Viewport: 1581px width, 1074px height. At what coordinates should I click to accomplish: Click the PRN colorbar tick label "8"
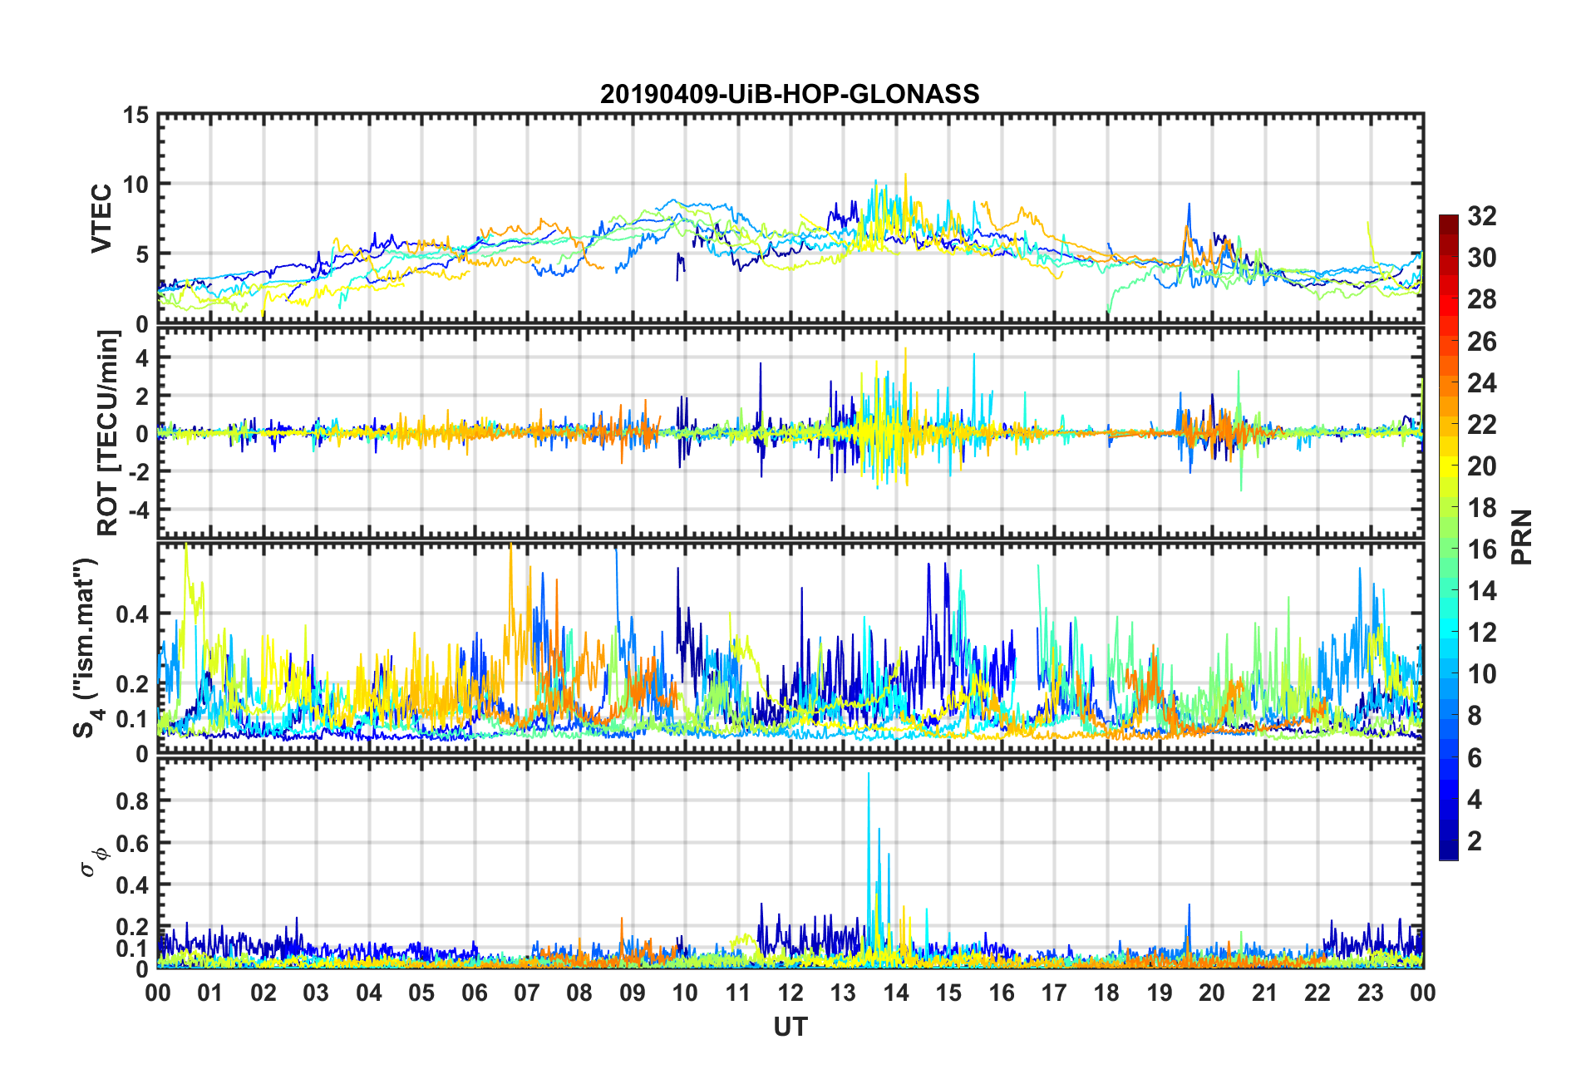[x=1475, y=716]
